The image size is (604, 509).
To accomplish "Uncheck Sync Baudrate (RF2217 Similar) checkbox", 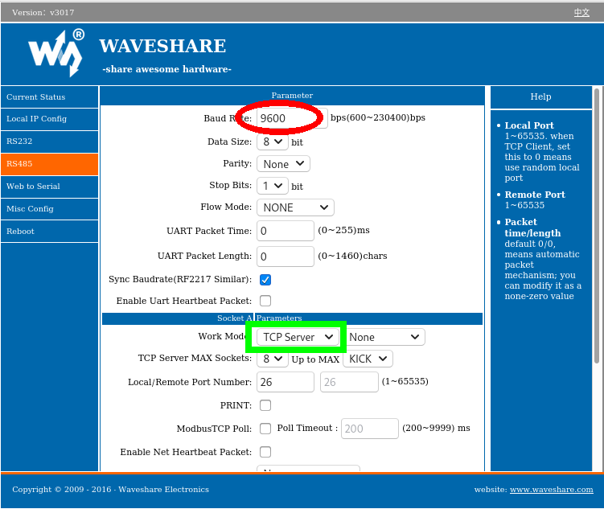I will coord(265,280).
